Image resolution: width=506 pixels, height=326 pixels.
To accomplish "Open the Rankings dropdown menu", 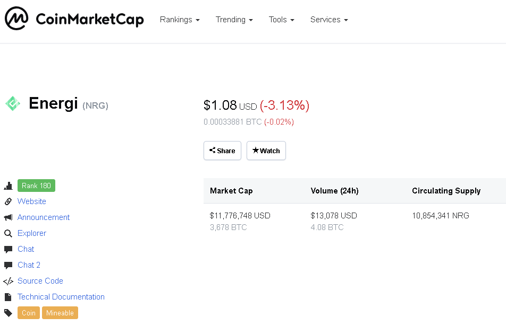I will (x=180, y=20).
